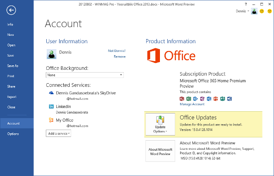The width and height of the screenshot is (274, 176).
Task: Click the Remove link
Action: [x=120, y=57]
